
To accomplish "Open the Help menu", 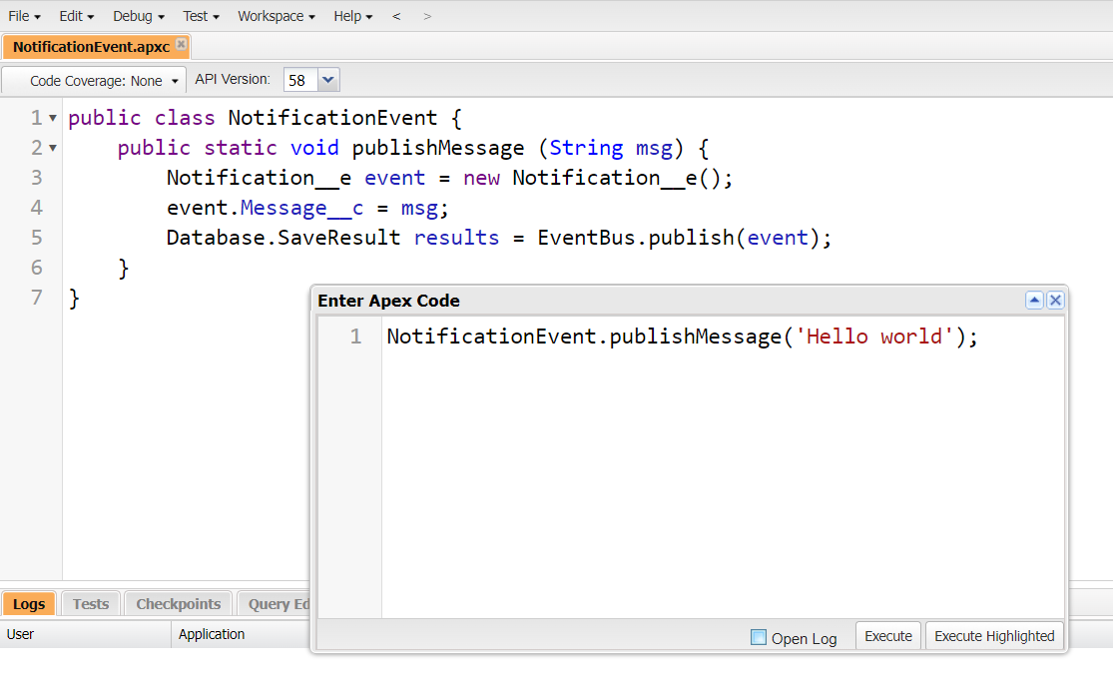I will 352,16.
